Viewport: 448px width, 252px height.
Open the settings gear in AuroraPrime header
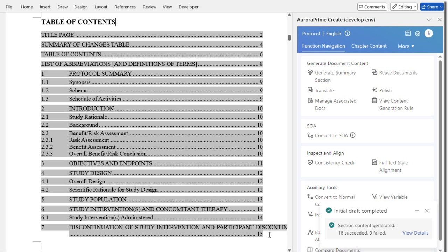point(418,34)
